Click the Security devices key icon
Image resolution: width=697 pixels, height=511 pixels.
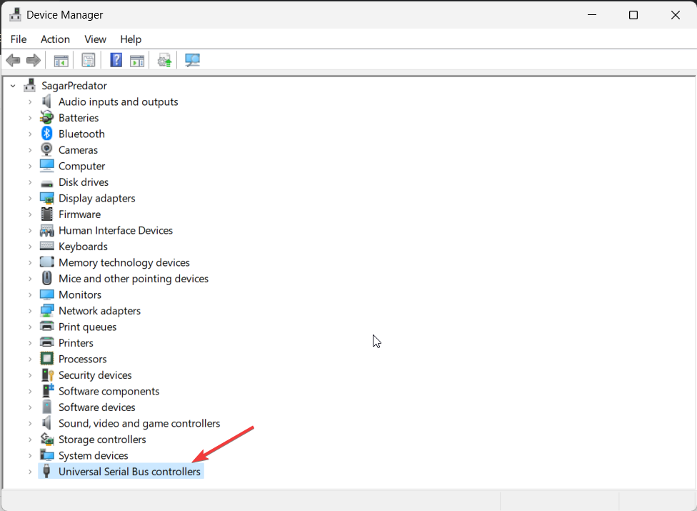point(47,374)
